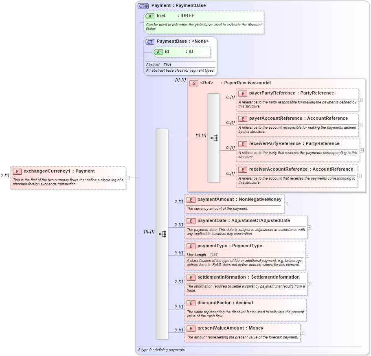Click the CT icon of PaymentBase : <None>
Viewport: 371px width, 356px height.
(x=150, y=42)
